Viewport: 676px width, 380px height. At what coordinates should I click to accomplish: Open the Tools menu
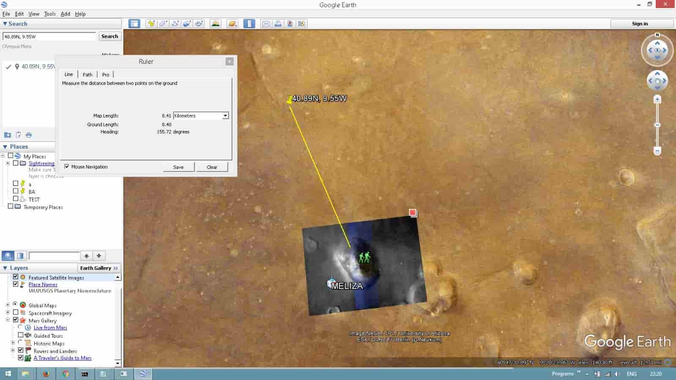coord(50,14)
